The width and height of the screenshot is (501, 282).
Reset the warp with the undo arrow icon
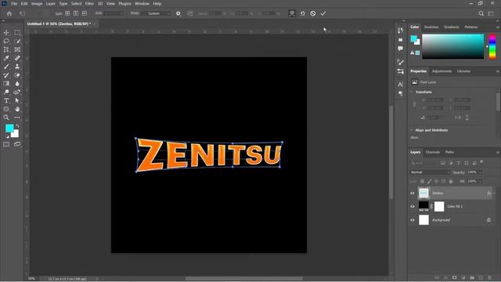coord(302,13)
